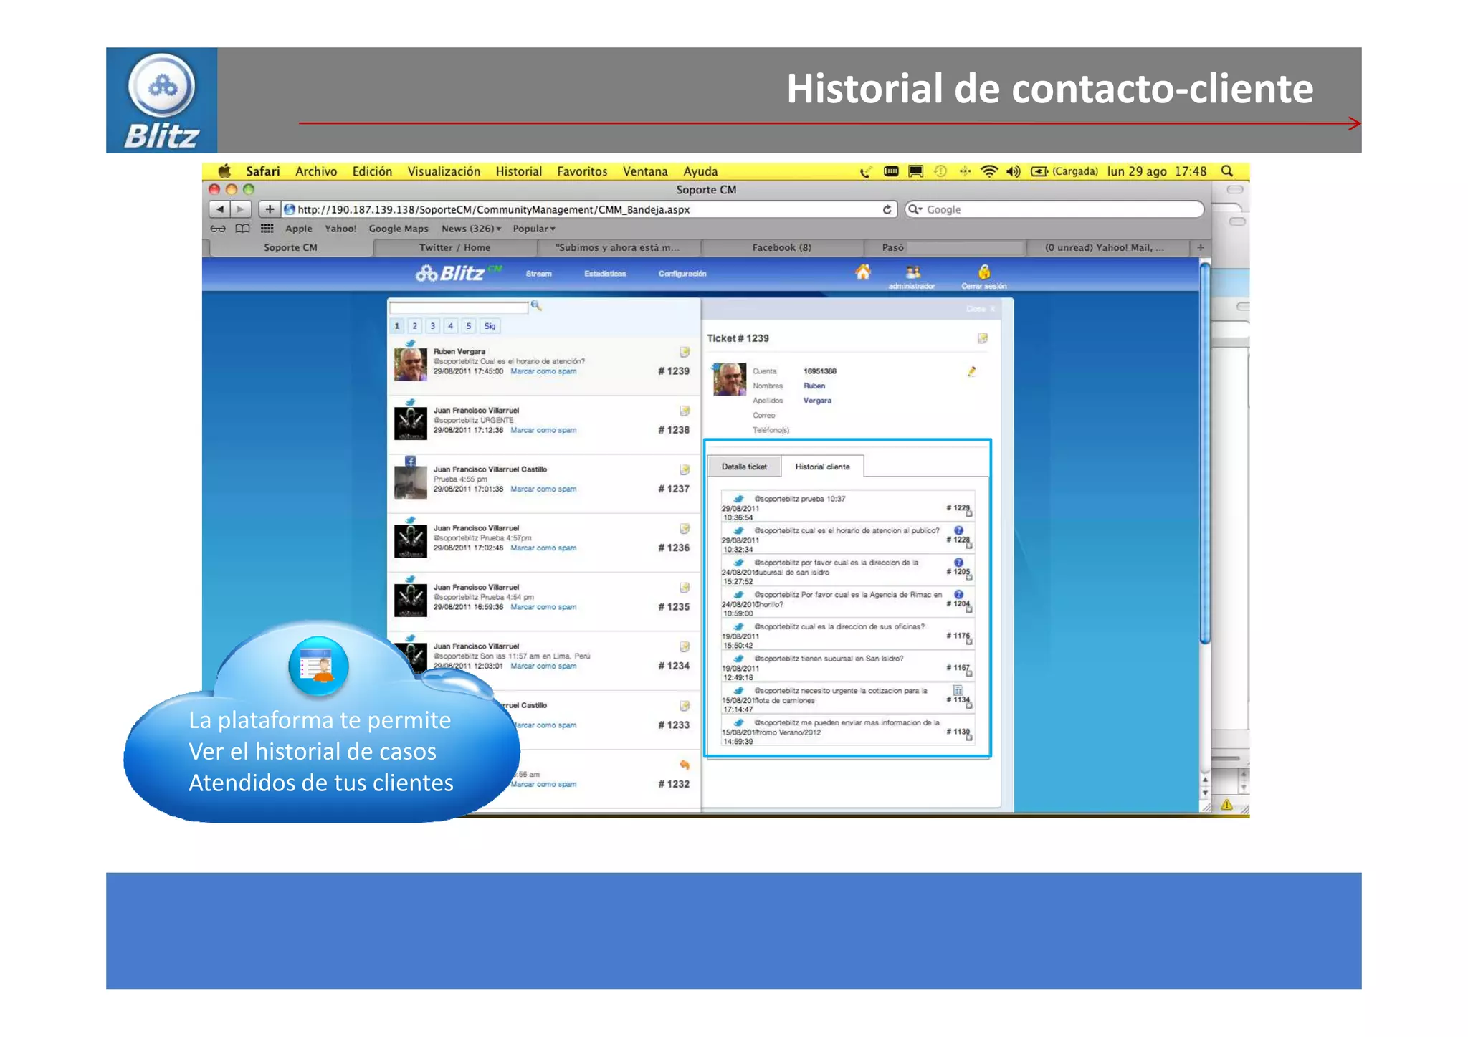Click the document icon on history ticket #1134
Viewport: 1468px width, 1037px height.
[958, 690]
